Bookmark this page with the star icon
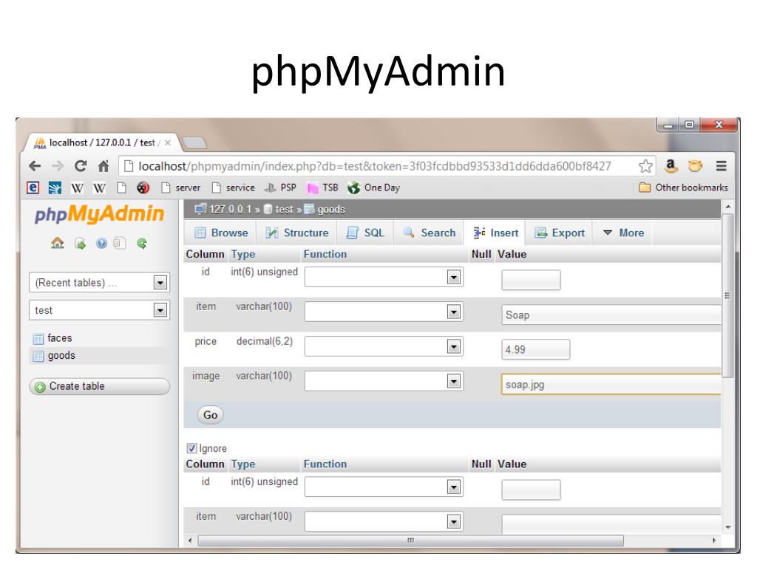Image resolution: width=757 pixels, height=567 pixels. click(x=645, y=166)
